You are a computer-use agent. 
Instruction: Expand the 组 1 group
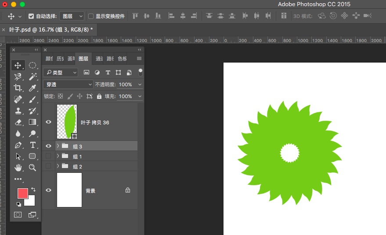(x=58, y=156)
